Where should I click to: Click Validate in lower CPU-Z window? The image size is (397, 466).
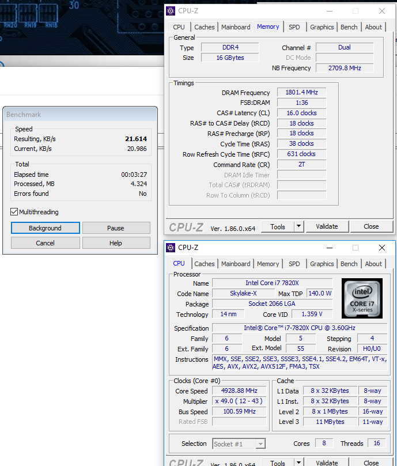(327, 463)
